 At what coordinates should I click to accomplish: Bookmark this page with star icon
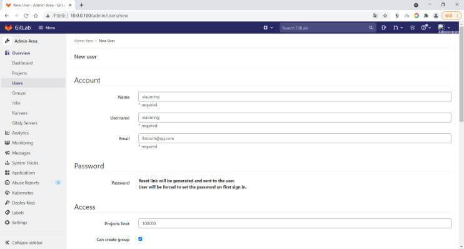pyautogui.click(x=385, y=16)
